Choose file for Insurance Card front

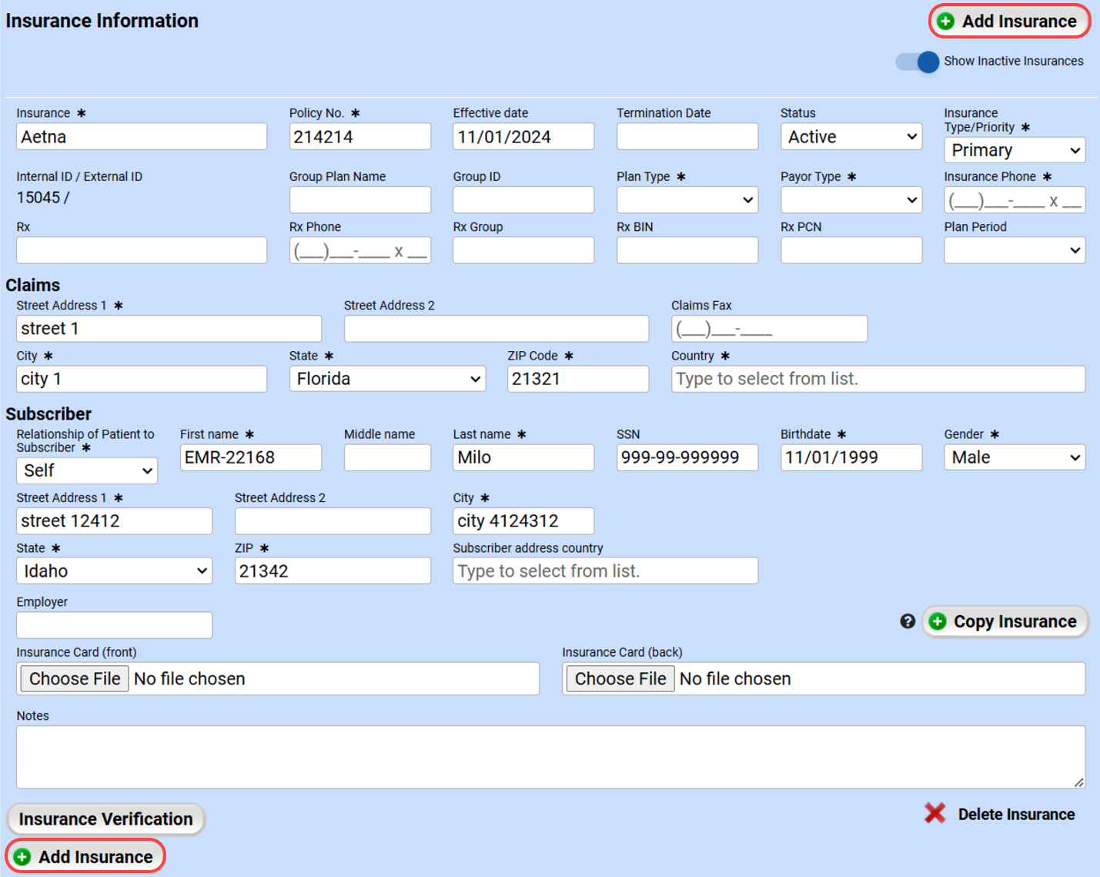(x=75, y=678)
